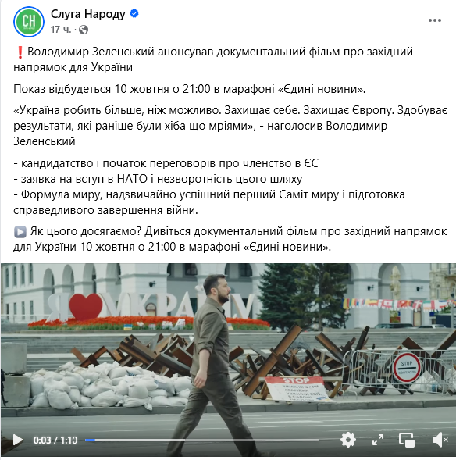The image size is (456, 460).
Task: Click the play button emoji before Як цього
Action: (20, 232)
